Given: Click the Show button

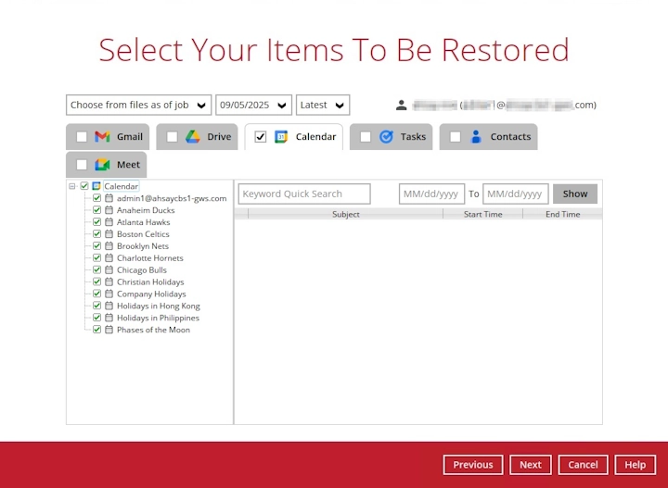Looking at the screenshot, I should (575, 194).
